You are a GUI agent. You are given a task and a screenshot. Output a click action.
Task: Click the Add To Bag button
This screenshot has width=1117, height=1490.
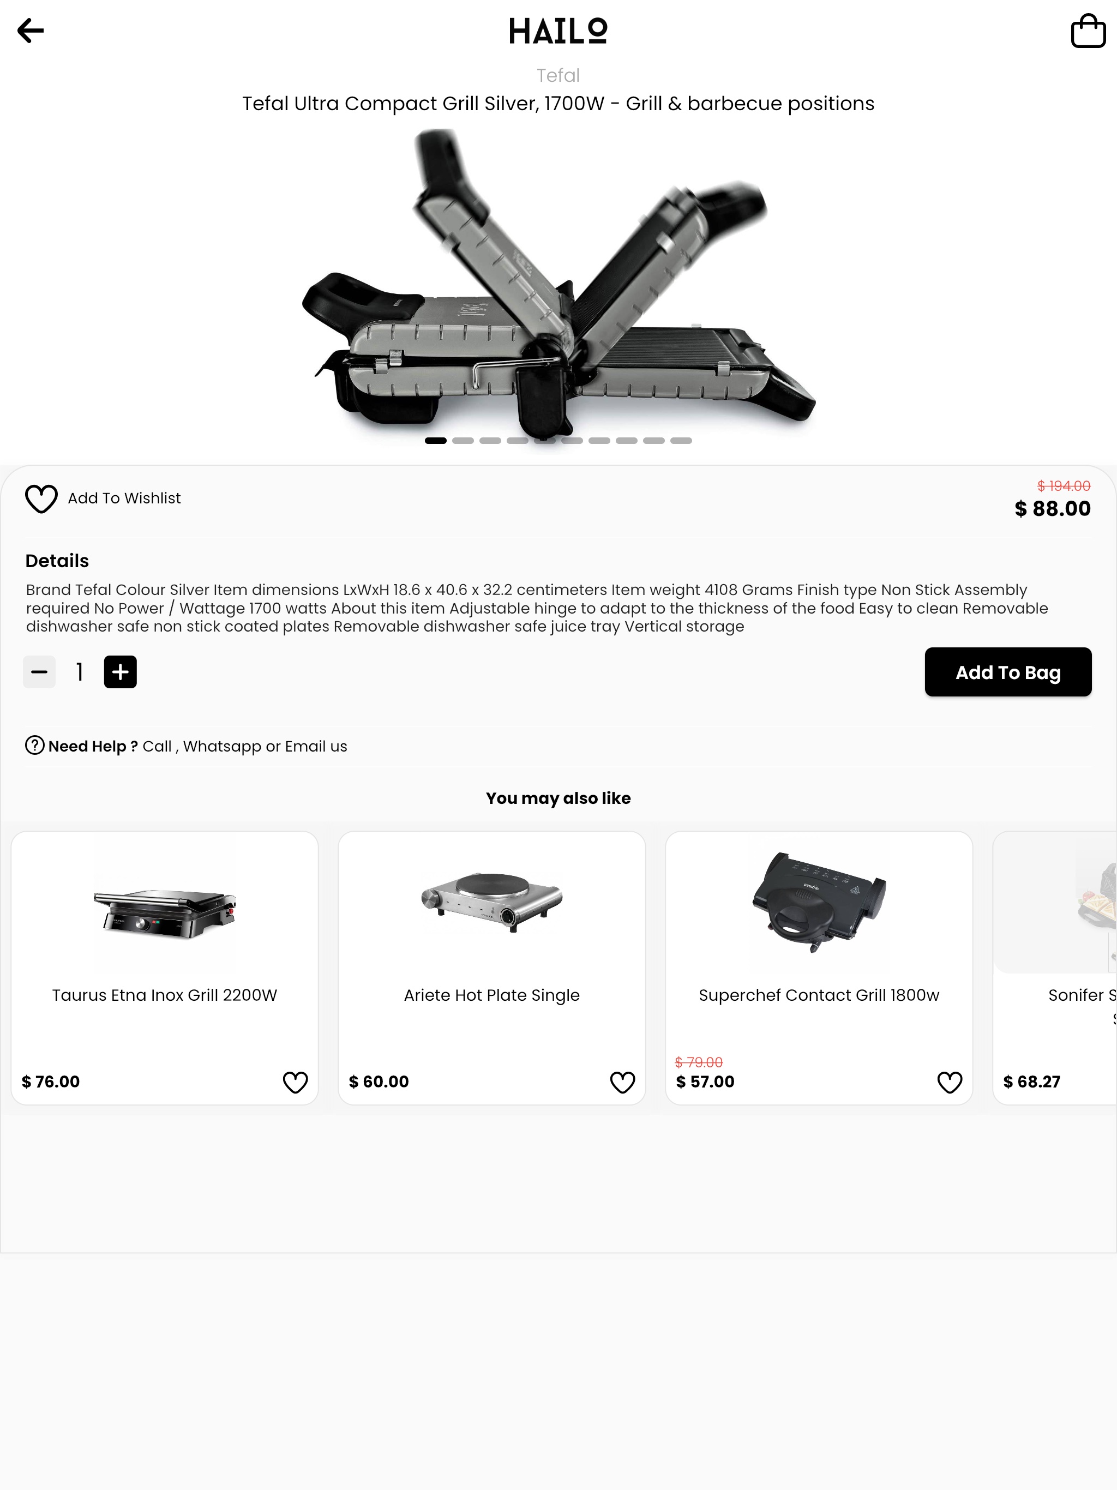(1008, 671)
